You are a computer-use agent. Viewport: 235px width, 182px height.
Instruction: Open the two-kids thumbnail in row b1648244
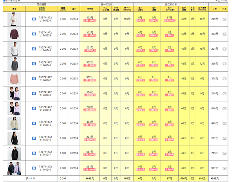(x=14, y=108)
